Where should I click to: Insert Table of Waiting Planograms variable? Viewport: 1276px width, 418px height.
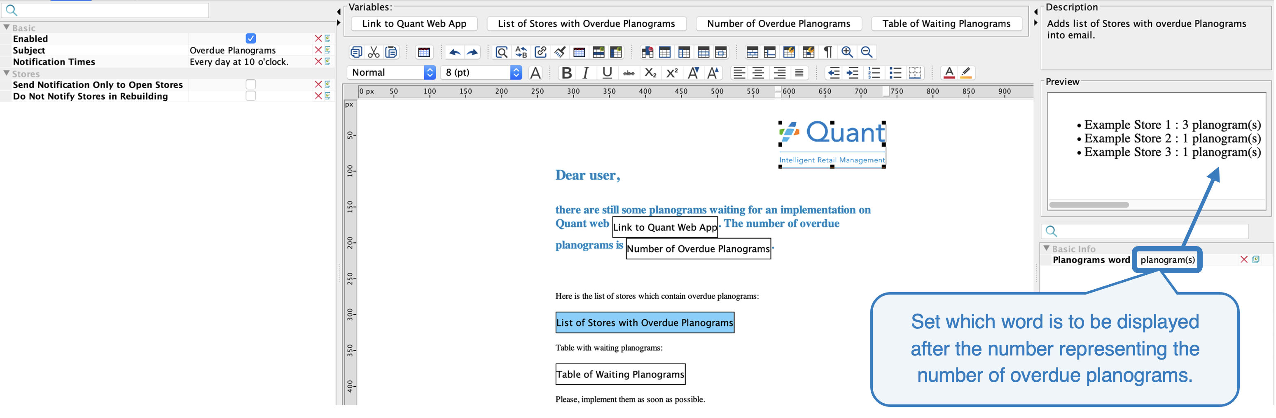pos(946,24)
